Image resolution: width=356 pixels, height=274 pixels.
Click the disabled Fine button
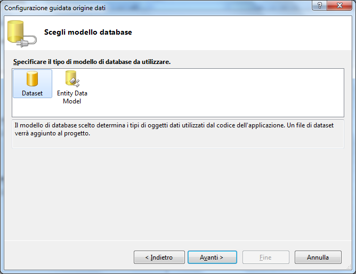coord(265,257)
